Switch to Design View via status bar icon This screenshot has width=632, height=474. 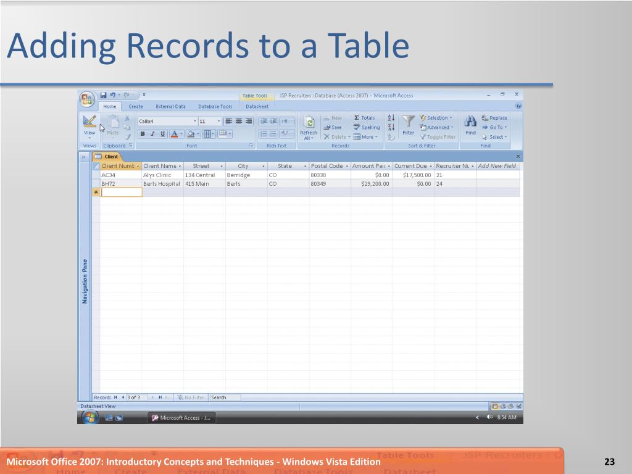coord(518,406)
